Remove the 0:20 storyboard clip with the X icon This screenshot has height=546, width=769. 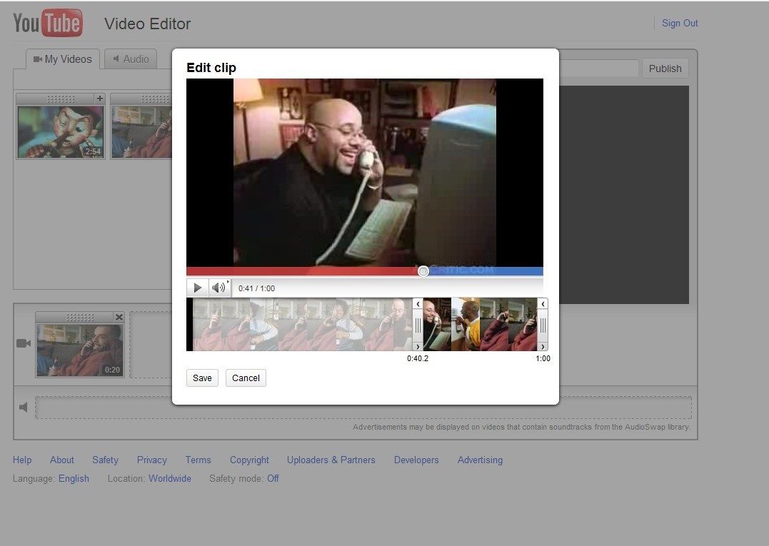click(119, 317)
